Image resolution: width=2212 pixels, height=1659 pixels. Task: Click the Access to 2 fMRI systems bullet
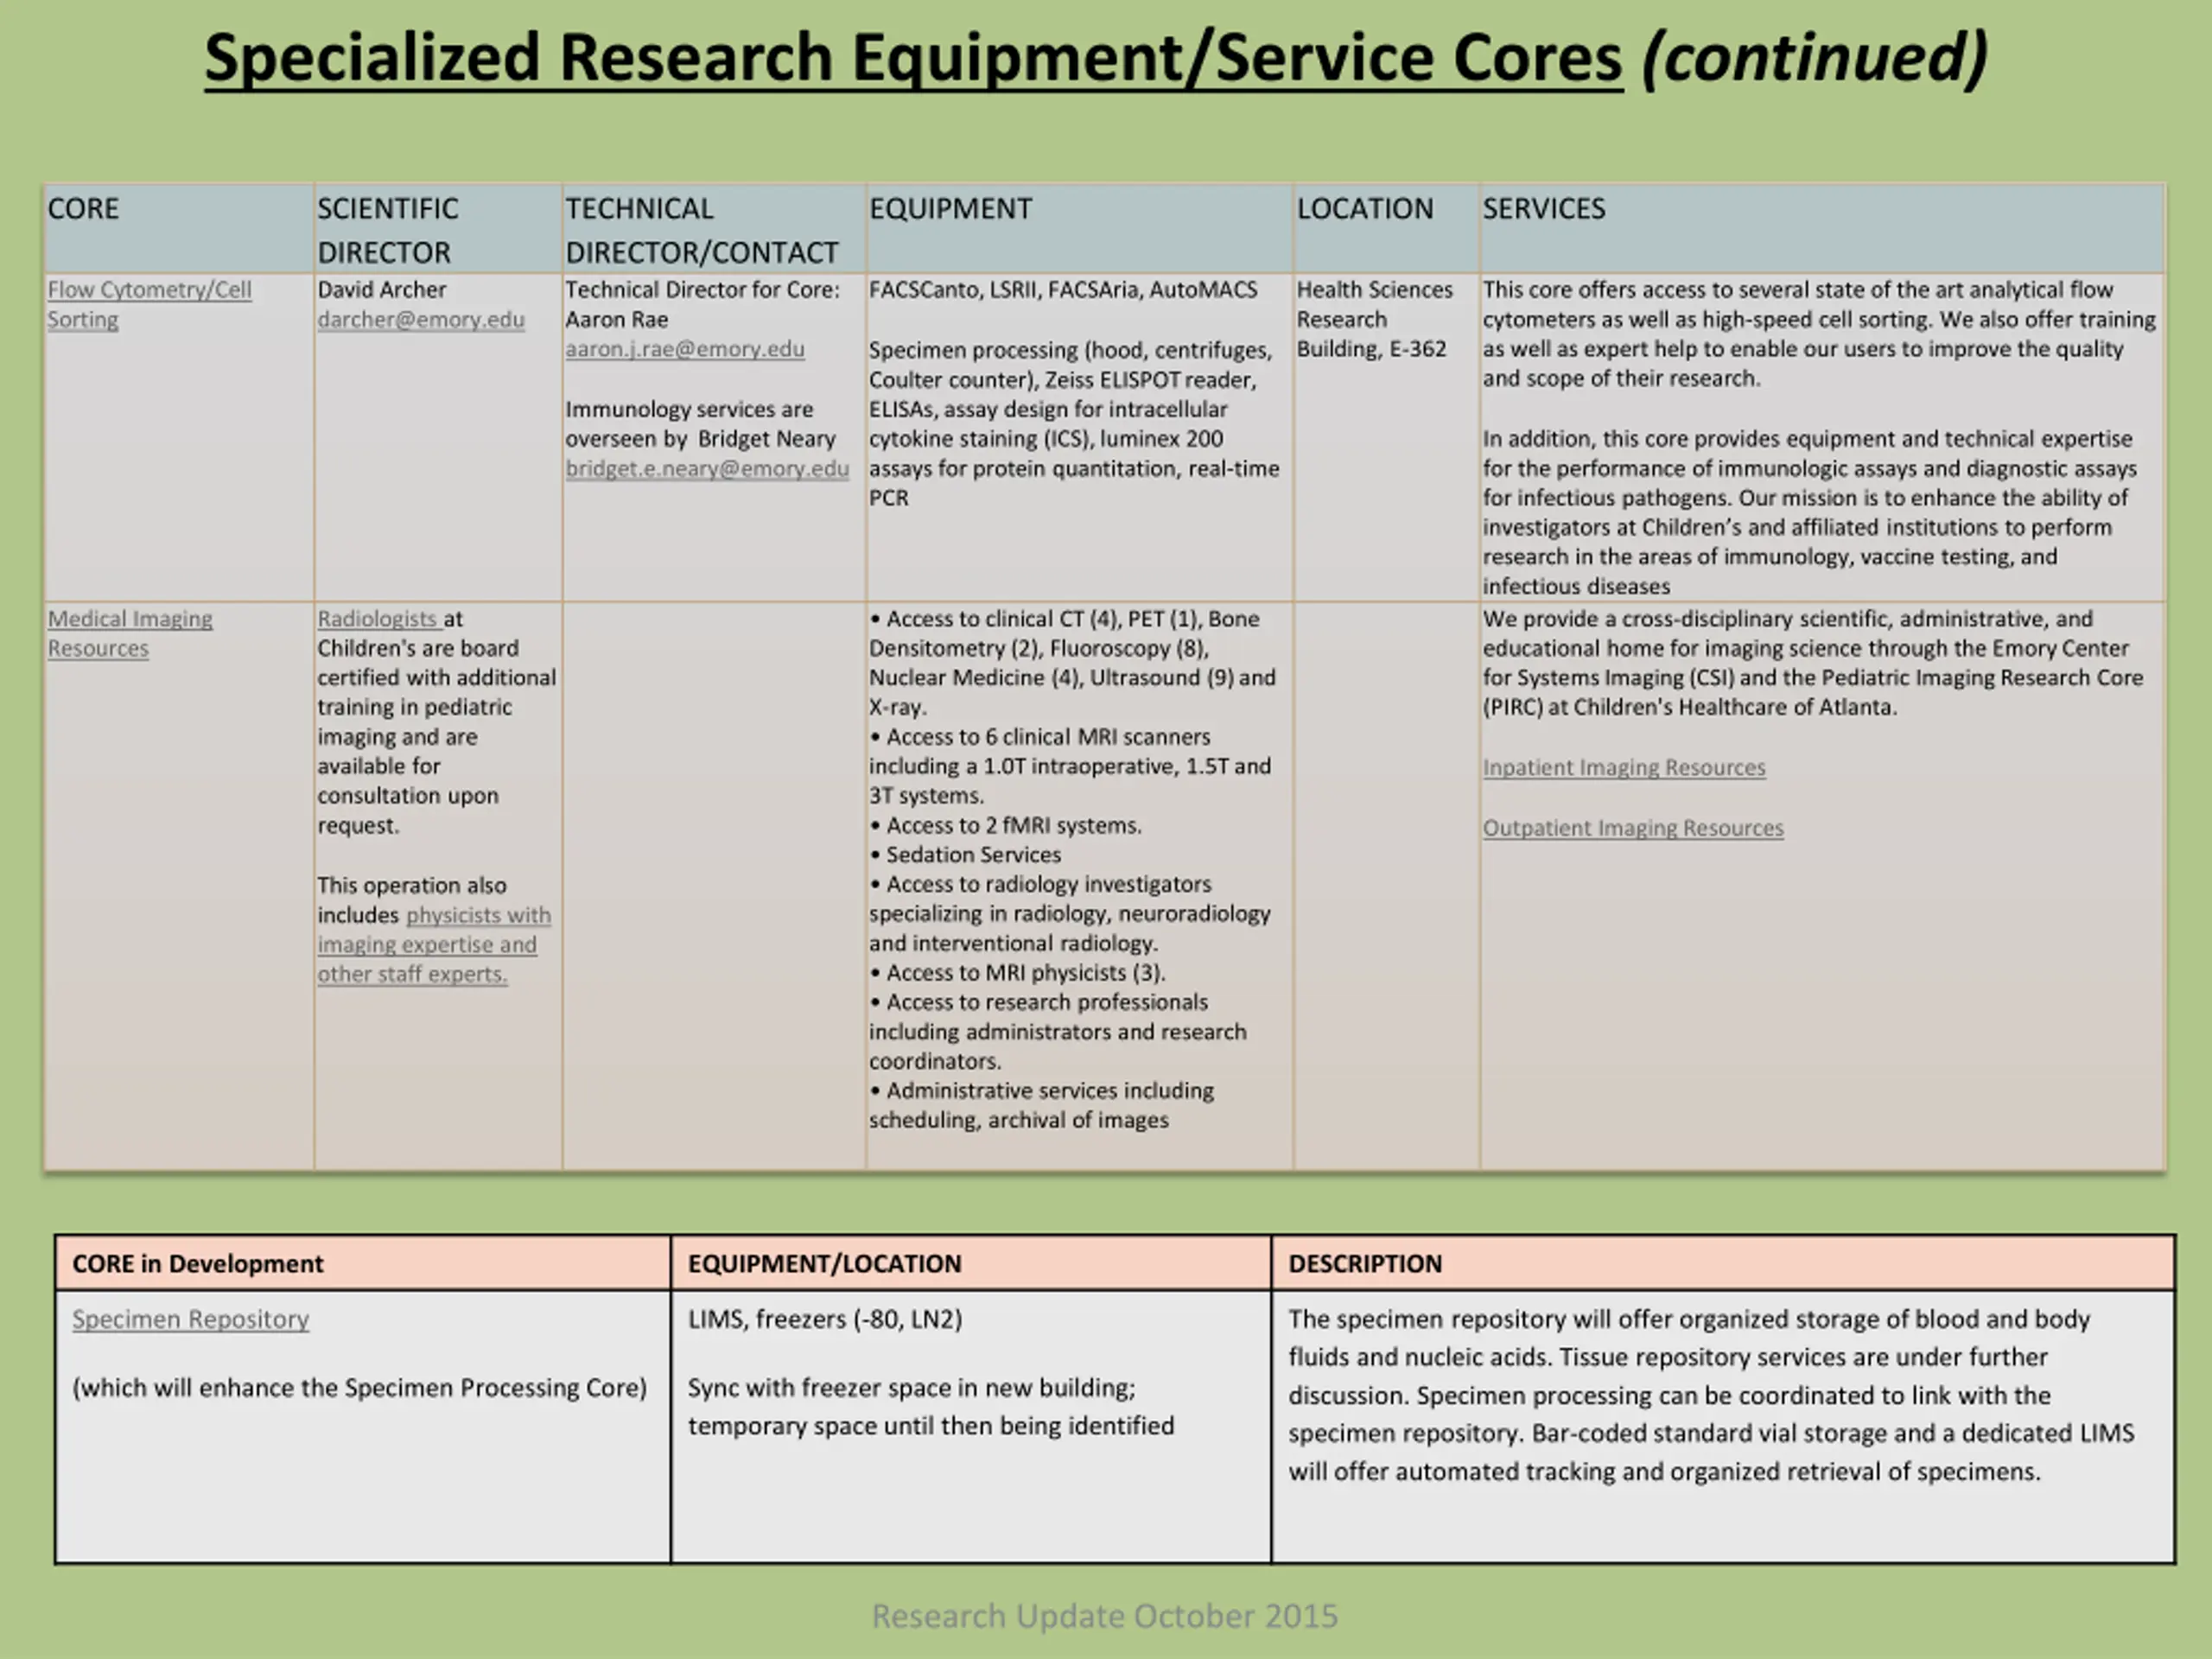[1005, 826]
